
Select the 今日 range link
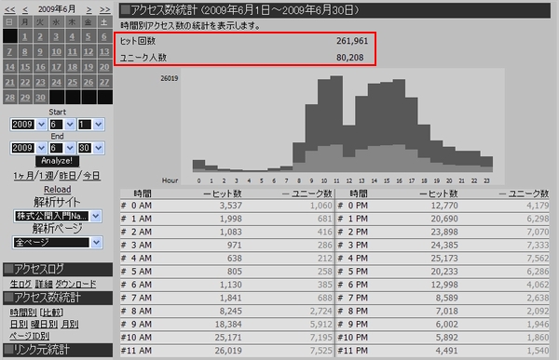[91, 176]
